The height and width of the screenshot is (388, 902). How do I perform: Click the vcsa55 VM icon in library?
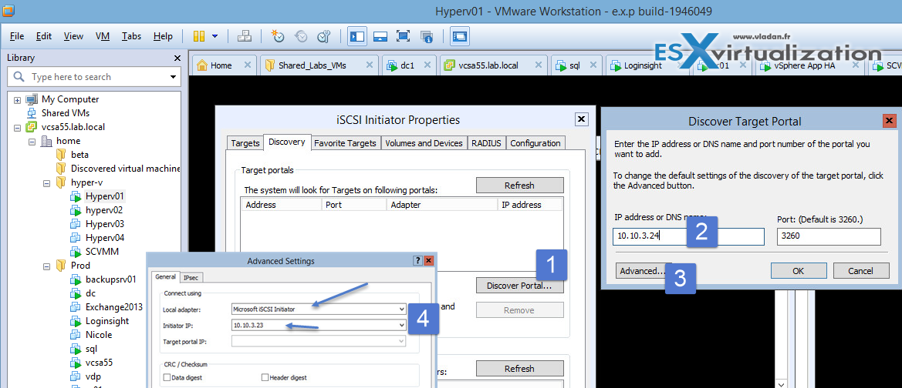tap(76, 362)
